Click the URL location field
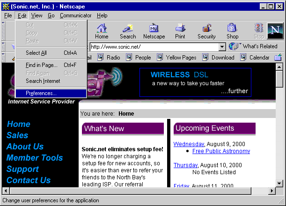The height and width of the screenshot is (206, 286). pos(154,47)
